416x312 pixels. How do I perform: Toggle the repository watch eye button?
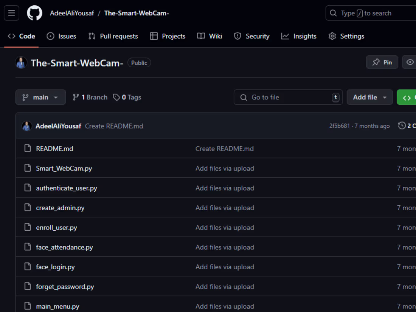(410, 62)
